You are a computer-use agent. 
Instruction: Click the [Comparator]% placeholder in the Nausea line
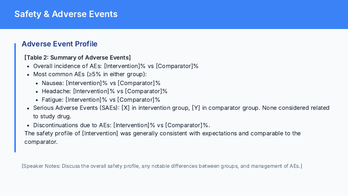139,83
